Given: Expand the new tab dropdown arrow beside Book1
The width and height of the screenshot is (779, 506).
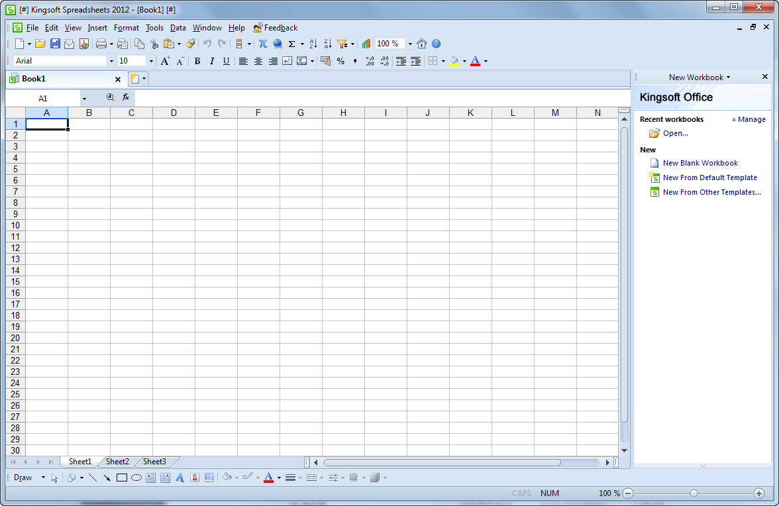Looking at the screenshot, I should (144, 78).
